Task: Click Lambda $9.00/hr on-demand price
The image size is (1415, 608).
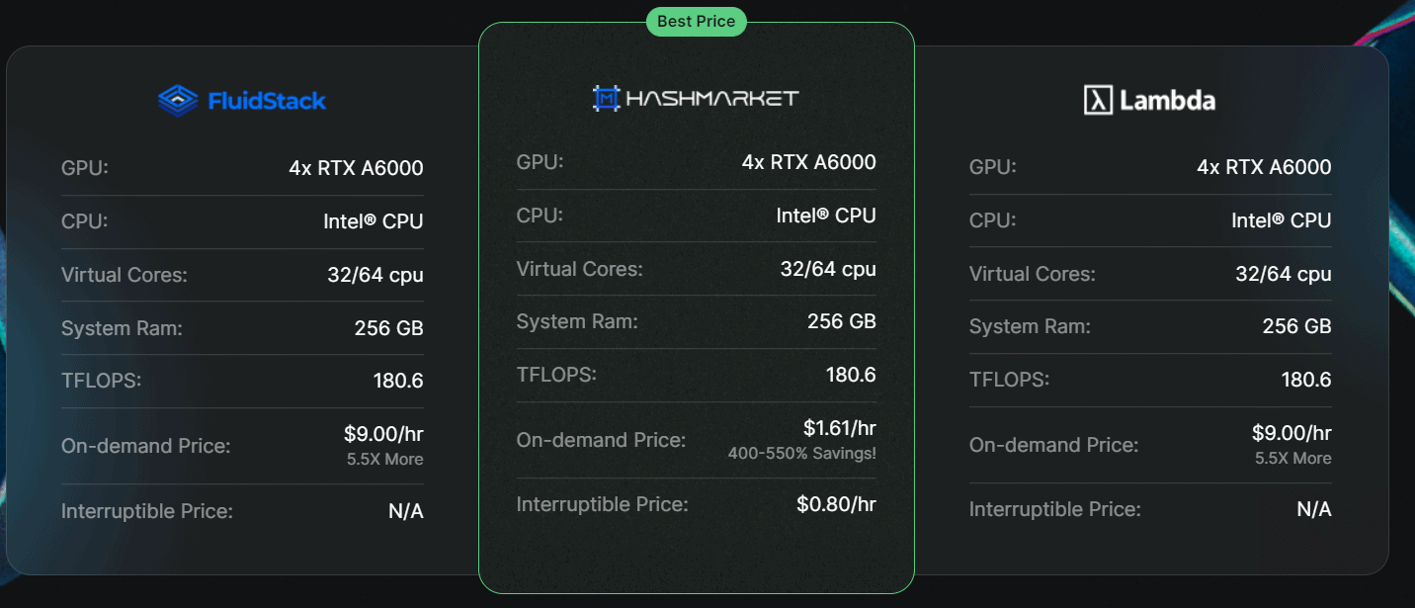Action: pos(1291,433)
